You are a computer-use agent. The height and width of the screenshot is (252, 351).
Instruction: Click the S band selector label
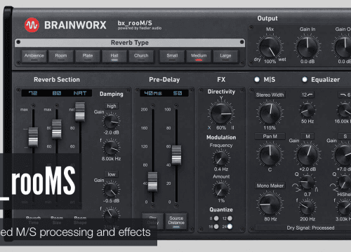tap(345, 136)
